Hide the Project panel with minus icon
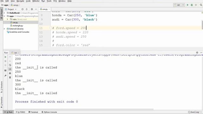203x114 pixels. pyautogui.click(x=36, y=9)
